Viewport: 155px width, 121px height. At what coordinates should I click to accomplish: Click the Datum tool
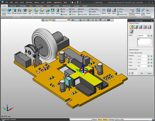pos(138,11)
